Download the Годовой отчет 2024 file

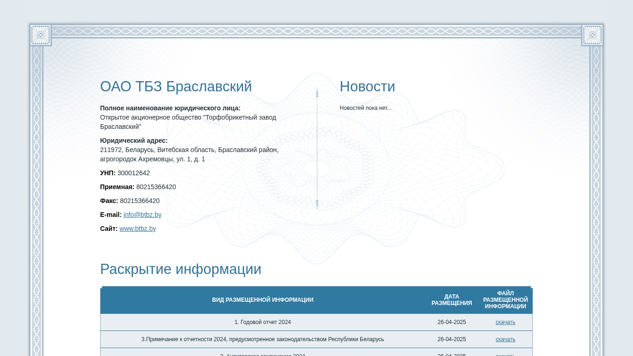click(505, 322)
